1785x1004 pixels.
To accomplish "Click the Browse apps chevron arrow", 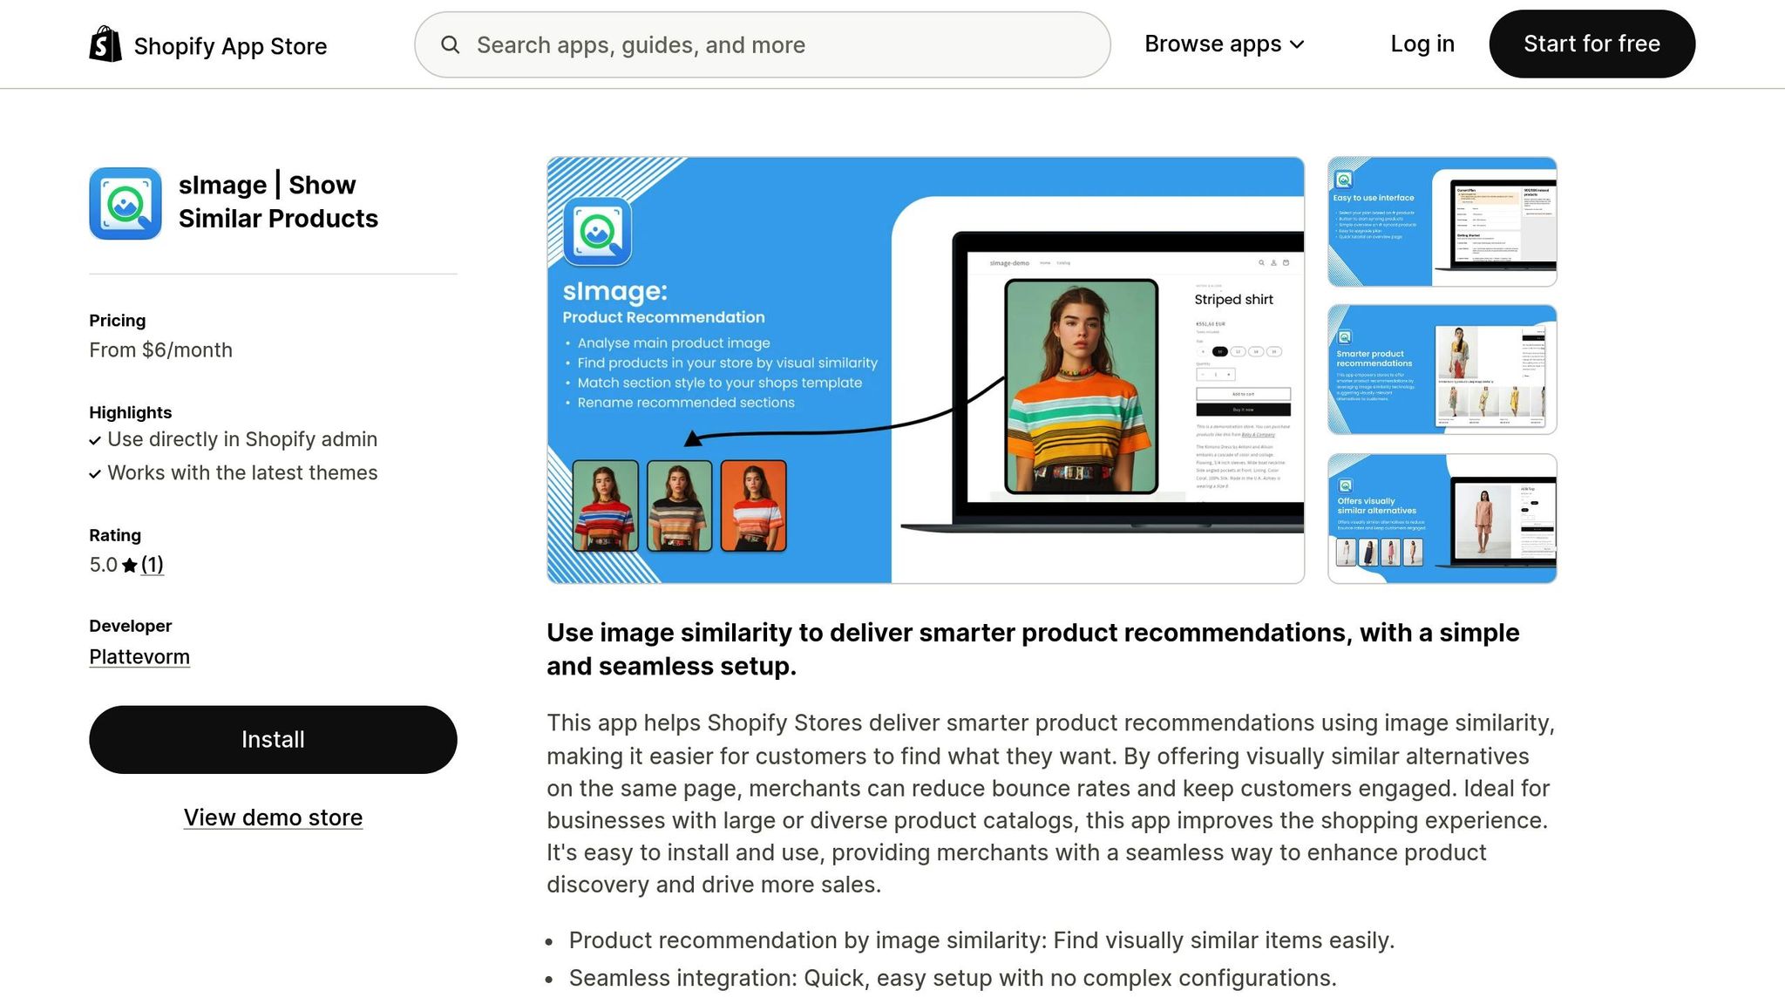I will (x=1297, y=44).
